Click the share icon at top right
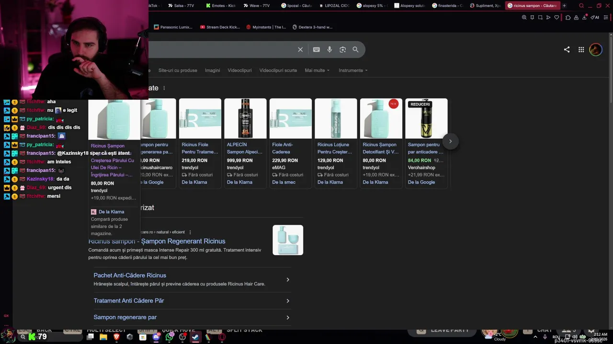613x344 pixels. tap(567, 50)
